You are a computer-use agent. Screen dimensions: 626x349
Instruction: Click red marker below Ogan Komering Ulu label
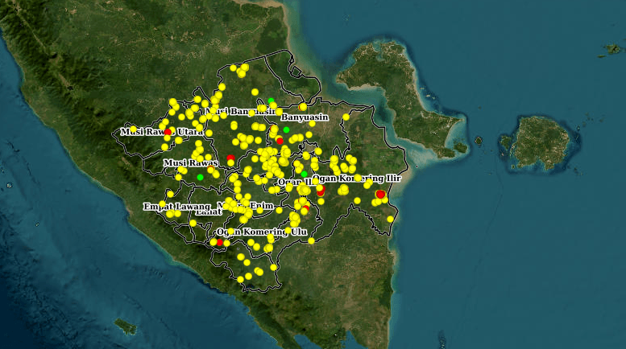click(x=220, y=242)
